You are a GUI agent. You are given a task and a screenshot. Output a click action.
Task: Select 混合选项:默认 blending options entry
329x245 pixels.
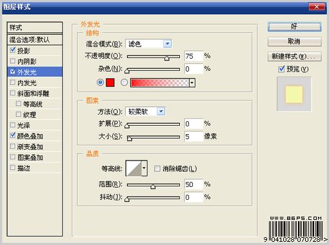tap(35, 39)
